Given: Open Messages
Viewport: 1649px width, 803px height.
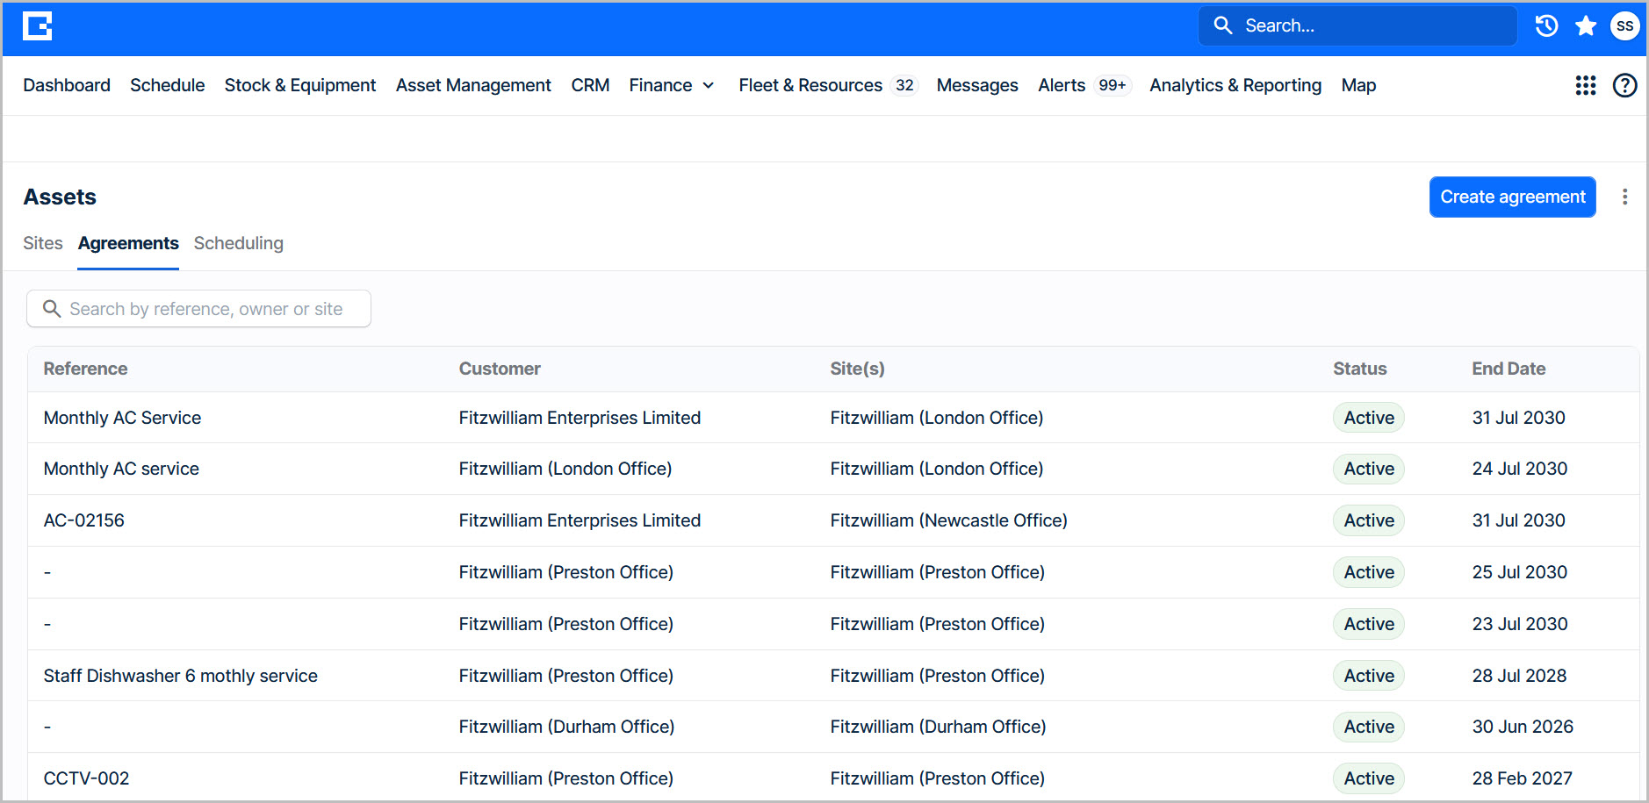Looking at the screenshot, I should point(977,85).
